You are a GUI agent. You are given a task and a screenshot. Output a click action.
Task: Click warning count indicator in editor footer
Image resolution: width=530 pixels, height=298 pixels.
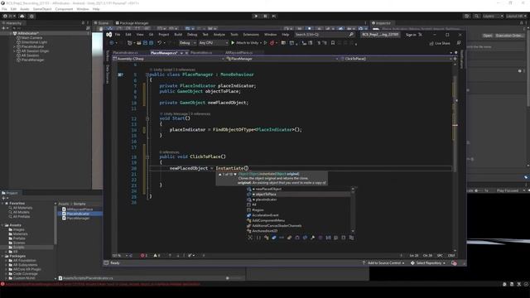[157, 256]
